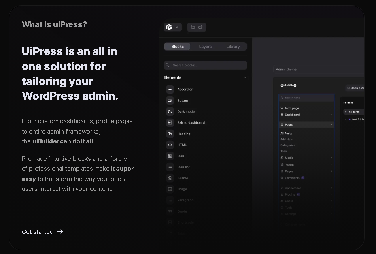Viewport: 376px width, 254px height.
Task: Open the Comments menu item
Action: [x=292, y=178]
